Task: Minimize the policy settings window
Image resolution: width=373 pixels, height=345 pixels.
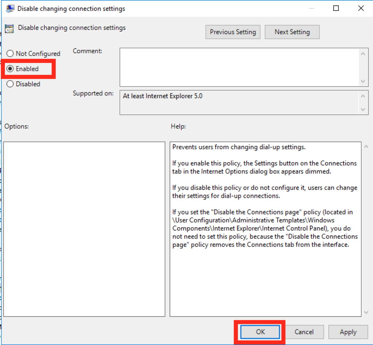Action: [312, 8]
